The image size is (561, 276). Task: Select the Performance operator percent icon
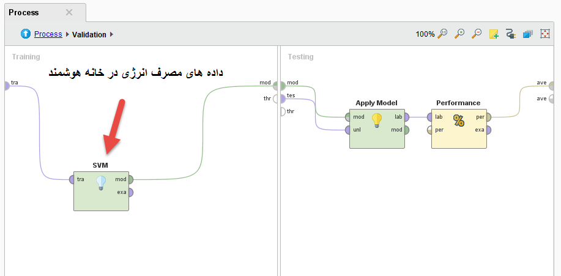point(459,121)
